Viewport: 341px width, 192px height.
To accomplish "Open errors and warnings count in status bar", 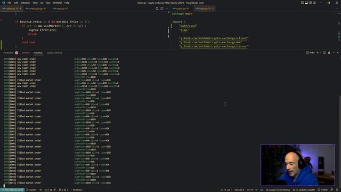I will pos(63,190).
